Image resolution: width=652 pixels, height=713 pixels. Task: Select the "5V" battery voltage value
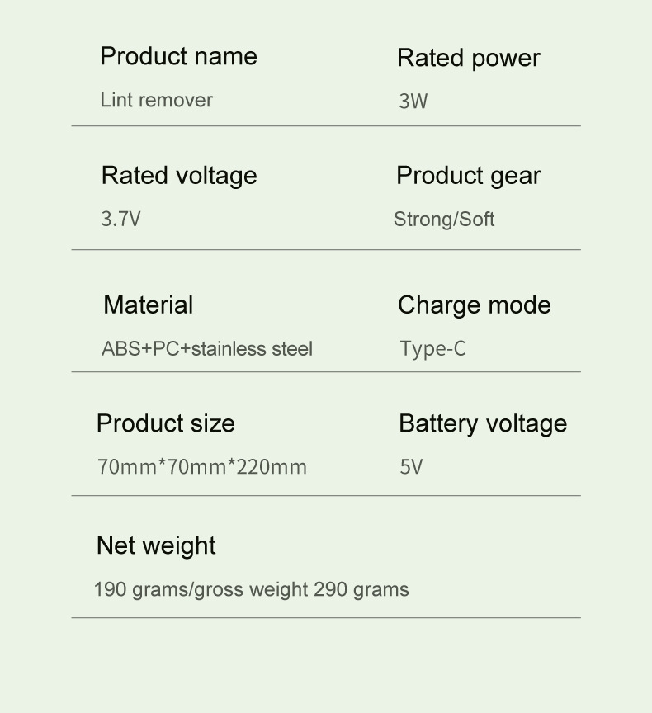(x=411, y=467)
